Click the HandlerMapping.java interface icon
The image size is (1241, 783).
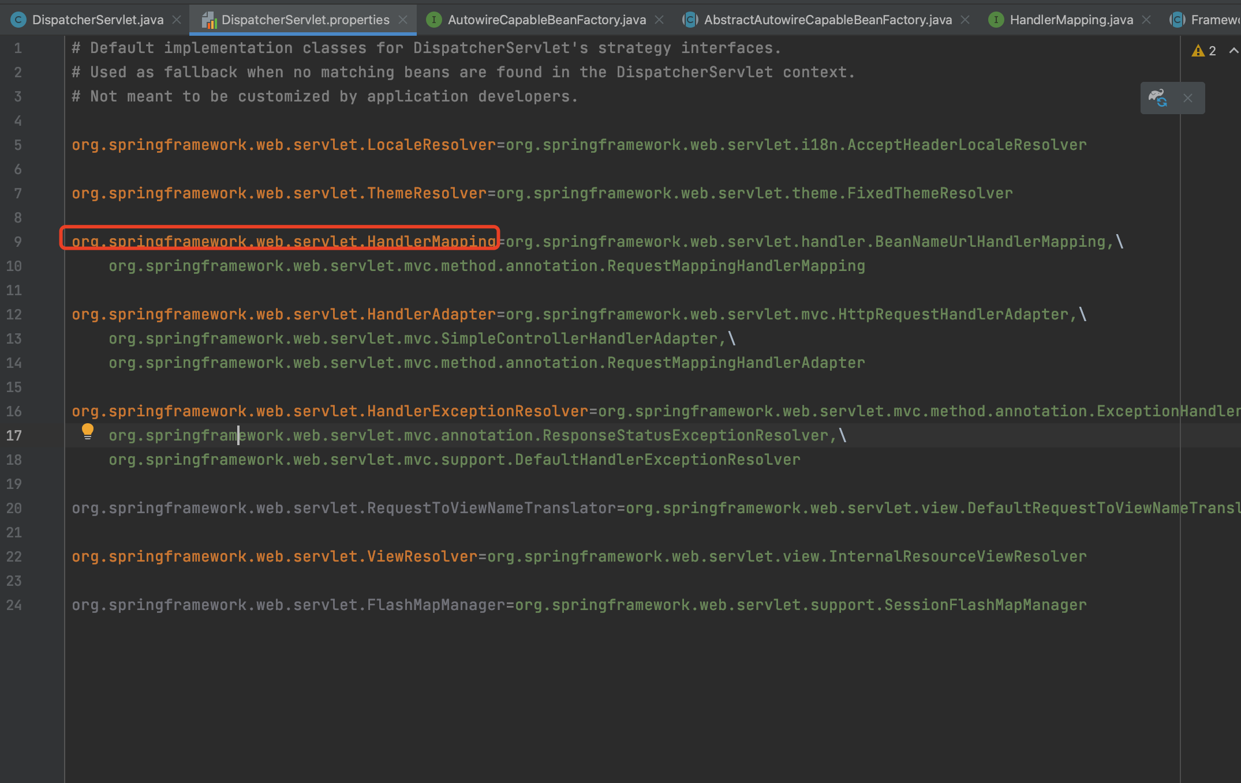pyautogui.click(x=996, y=20)
